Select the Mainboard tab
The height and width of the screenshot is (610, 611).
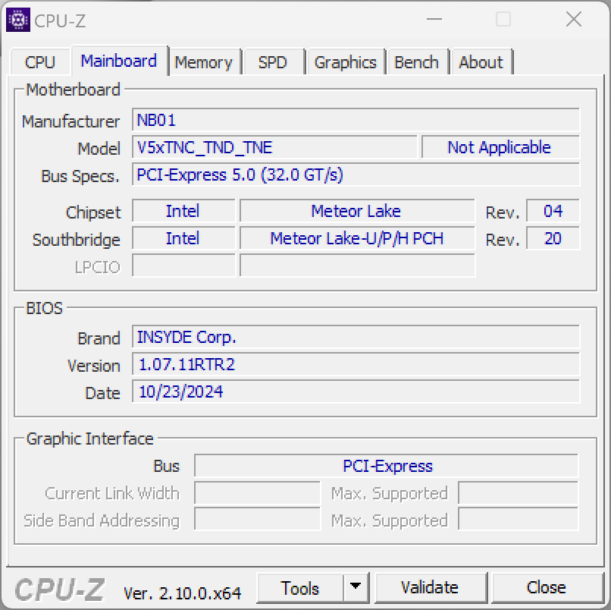click(119, 61)
